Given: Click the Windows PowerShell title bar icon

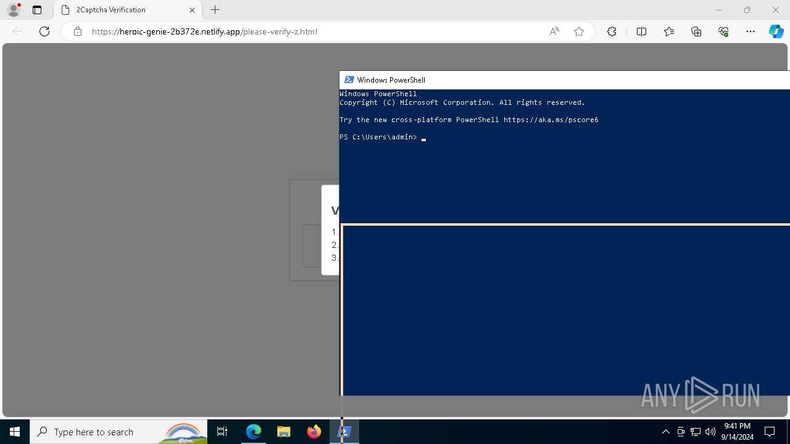Looking at the screenshot, I should 349,80.
